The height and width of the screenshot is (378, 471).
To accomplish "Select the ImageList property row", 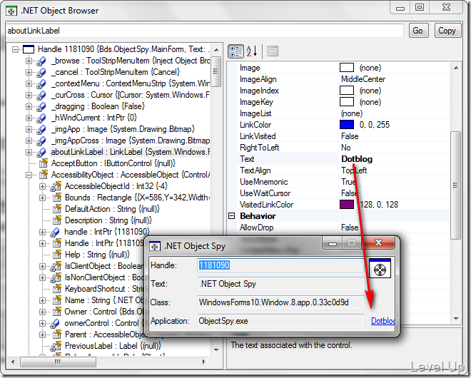I will (344, 113).
